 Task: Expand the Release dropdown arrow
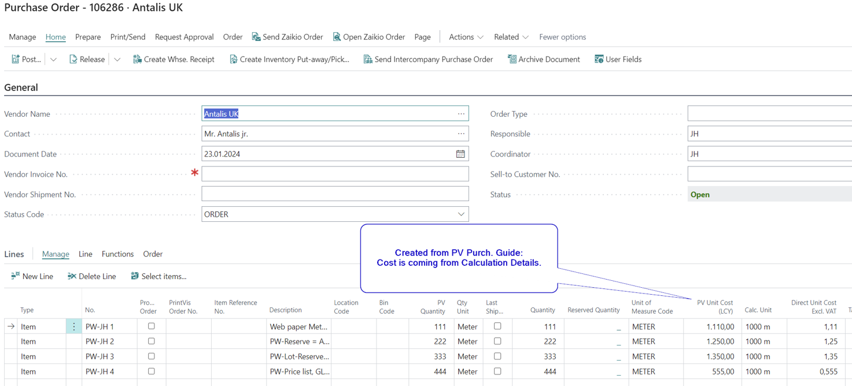[x=117, y=60]
